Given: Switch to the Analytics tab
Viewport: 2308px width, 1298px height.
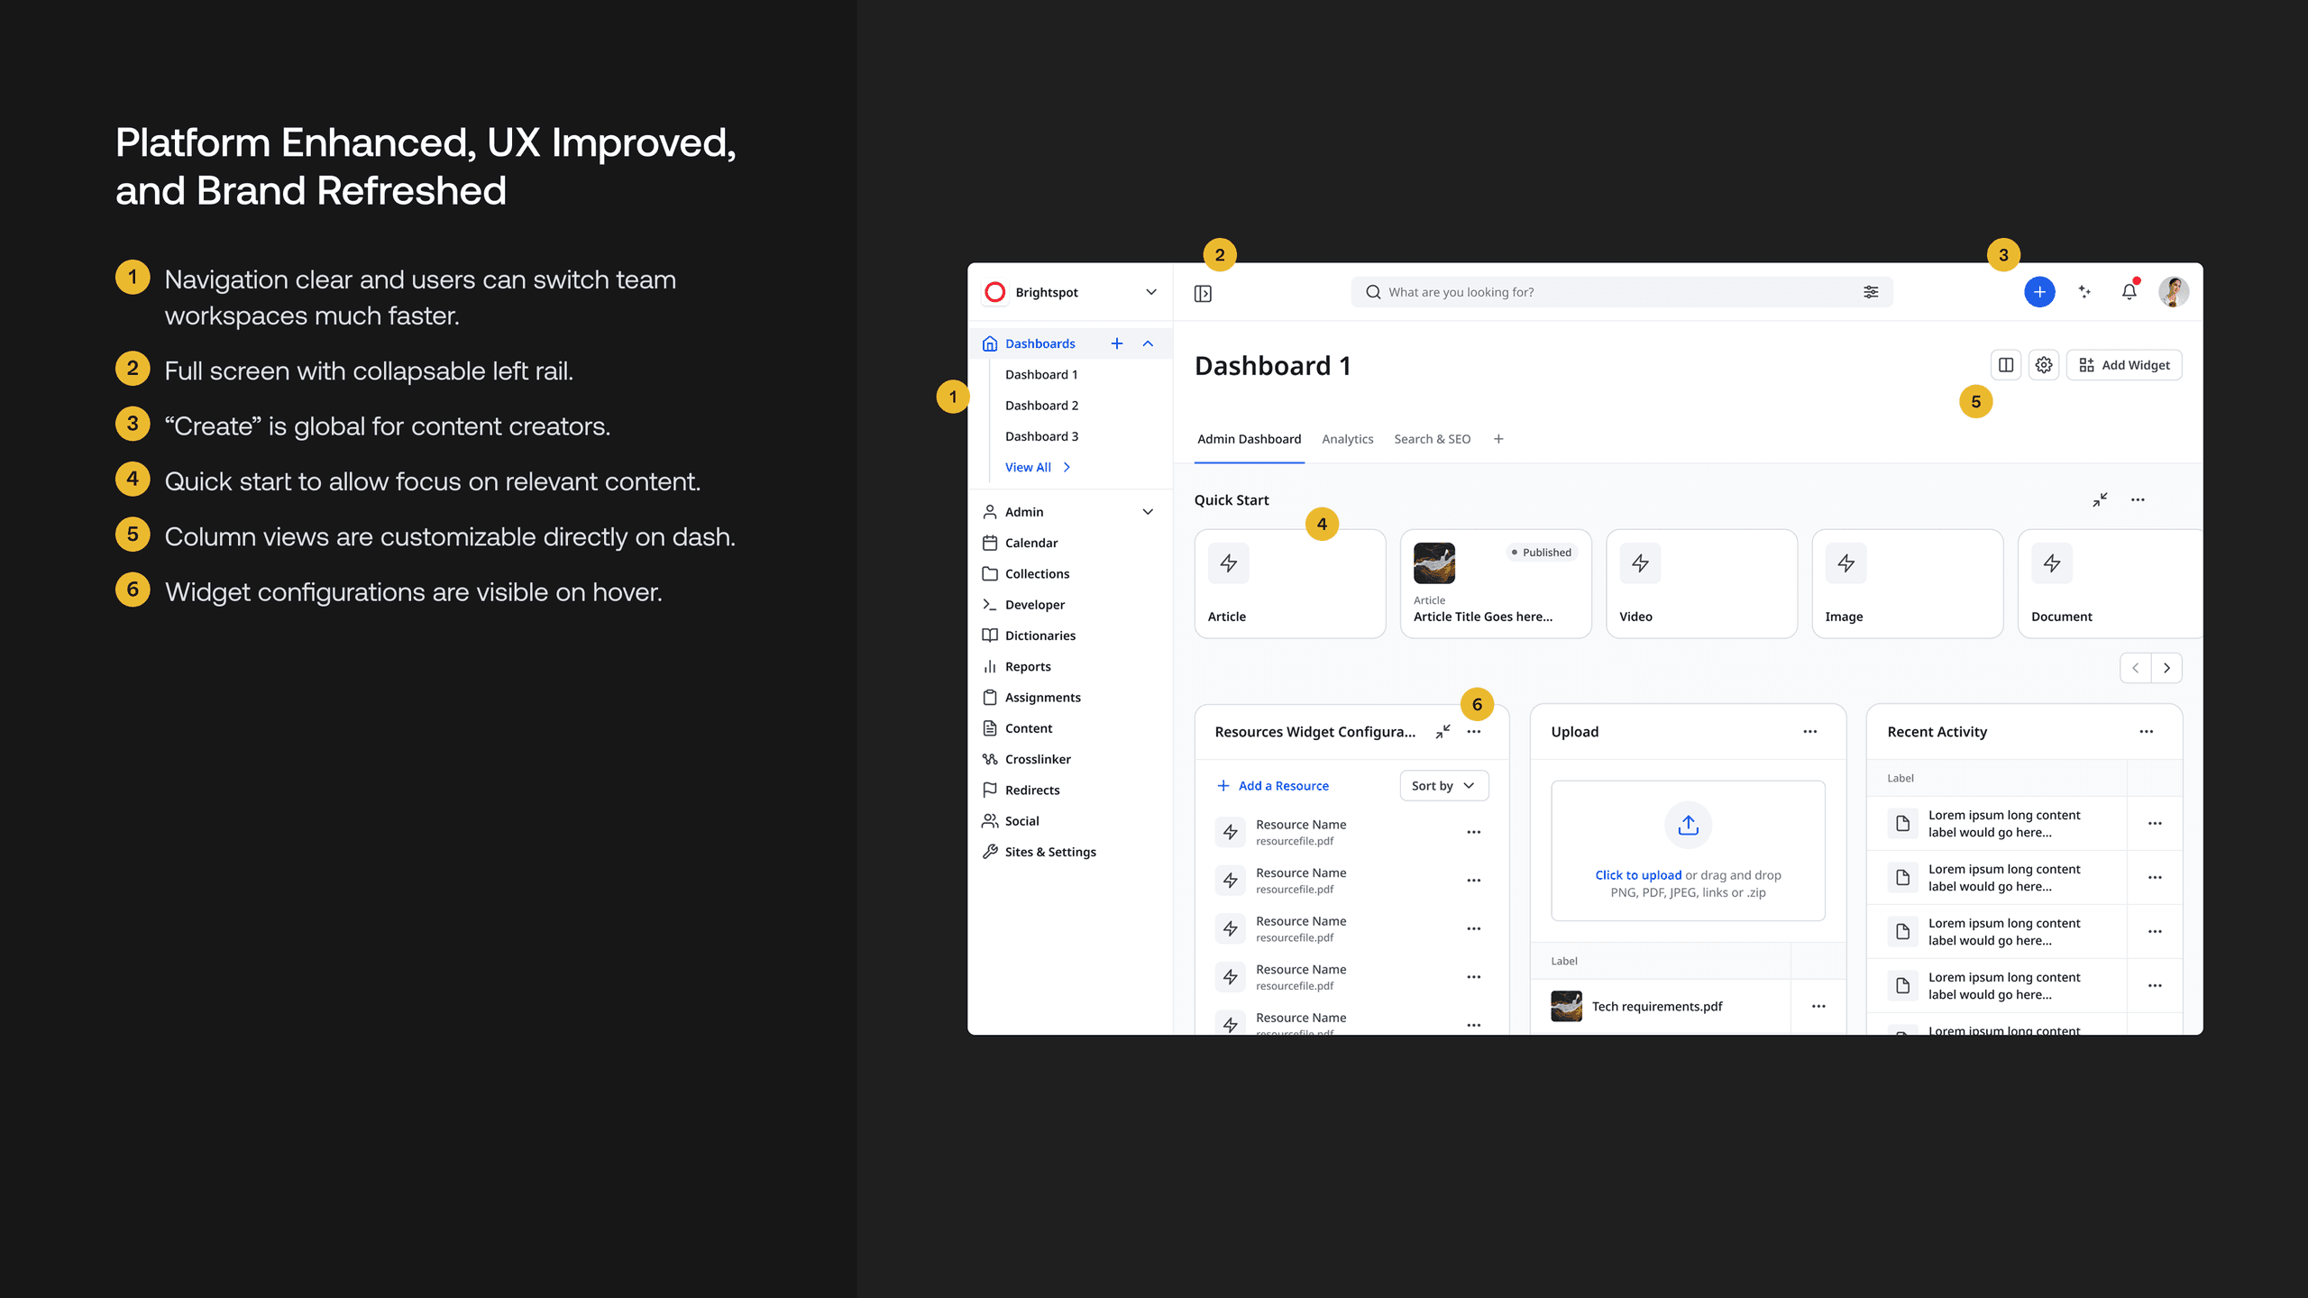Looking at the screenshot, I should point(1347,439).
